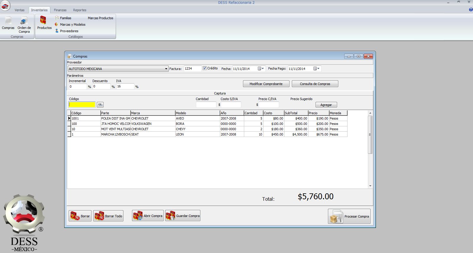Search product with binoculars icon

[100, 105]
